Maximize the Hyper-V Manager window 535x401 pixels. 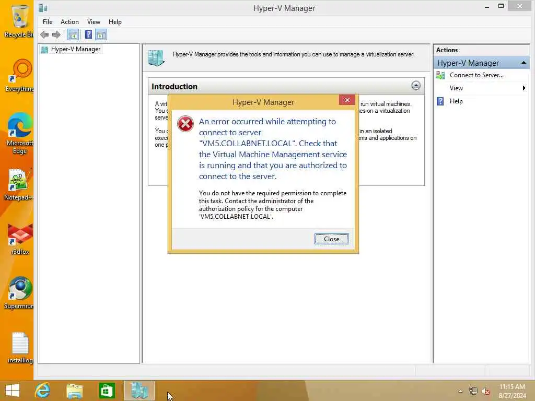tap(501, 6)
